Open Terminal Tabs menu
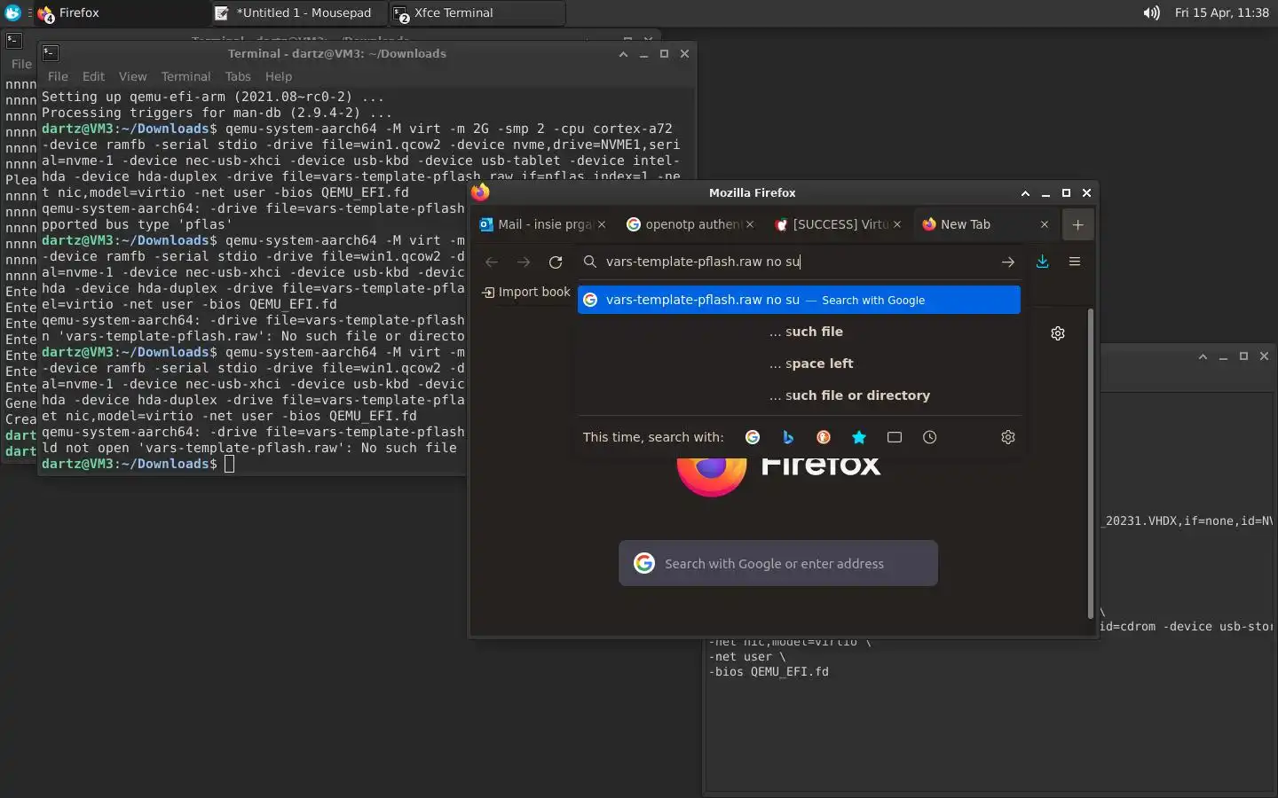Screen dimensions: 1278x798 pos(238,76)
